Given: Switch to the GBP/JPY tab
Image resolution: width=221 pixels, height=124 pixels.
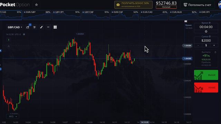Looking at the screenshot, I should point(66,15).
